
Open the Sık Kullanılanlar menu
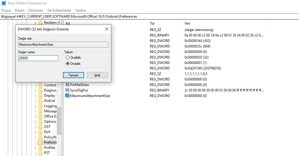[x=59, y=10]
